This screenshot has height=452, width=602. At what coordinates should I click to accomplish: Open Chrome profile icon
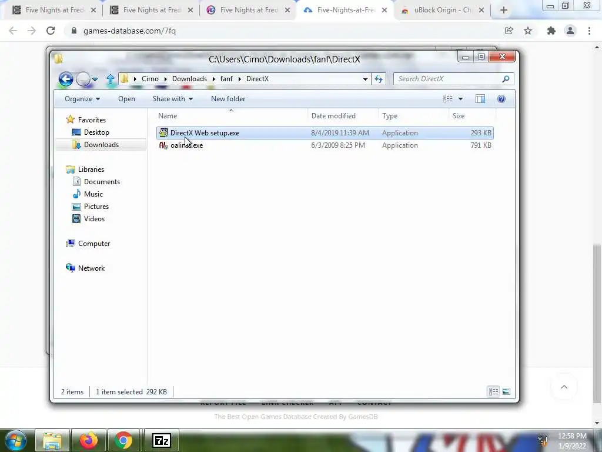pos(570,31)
